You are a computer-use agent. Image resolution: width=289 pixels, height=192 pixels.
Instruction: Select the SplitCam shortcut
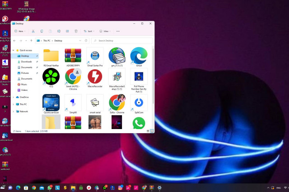pyautogui.click(x=139, y=103)
